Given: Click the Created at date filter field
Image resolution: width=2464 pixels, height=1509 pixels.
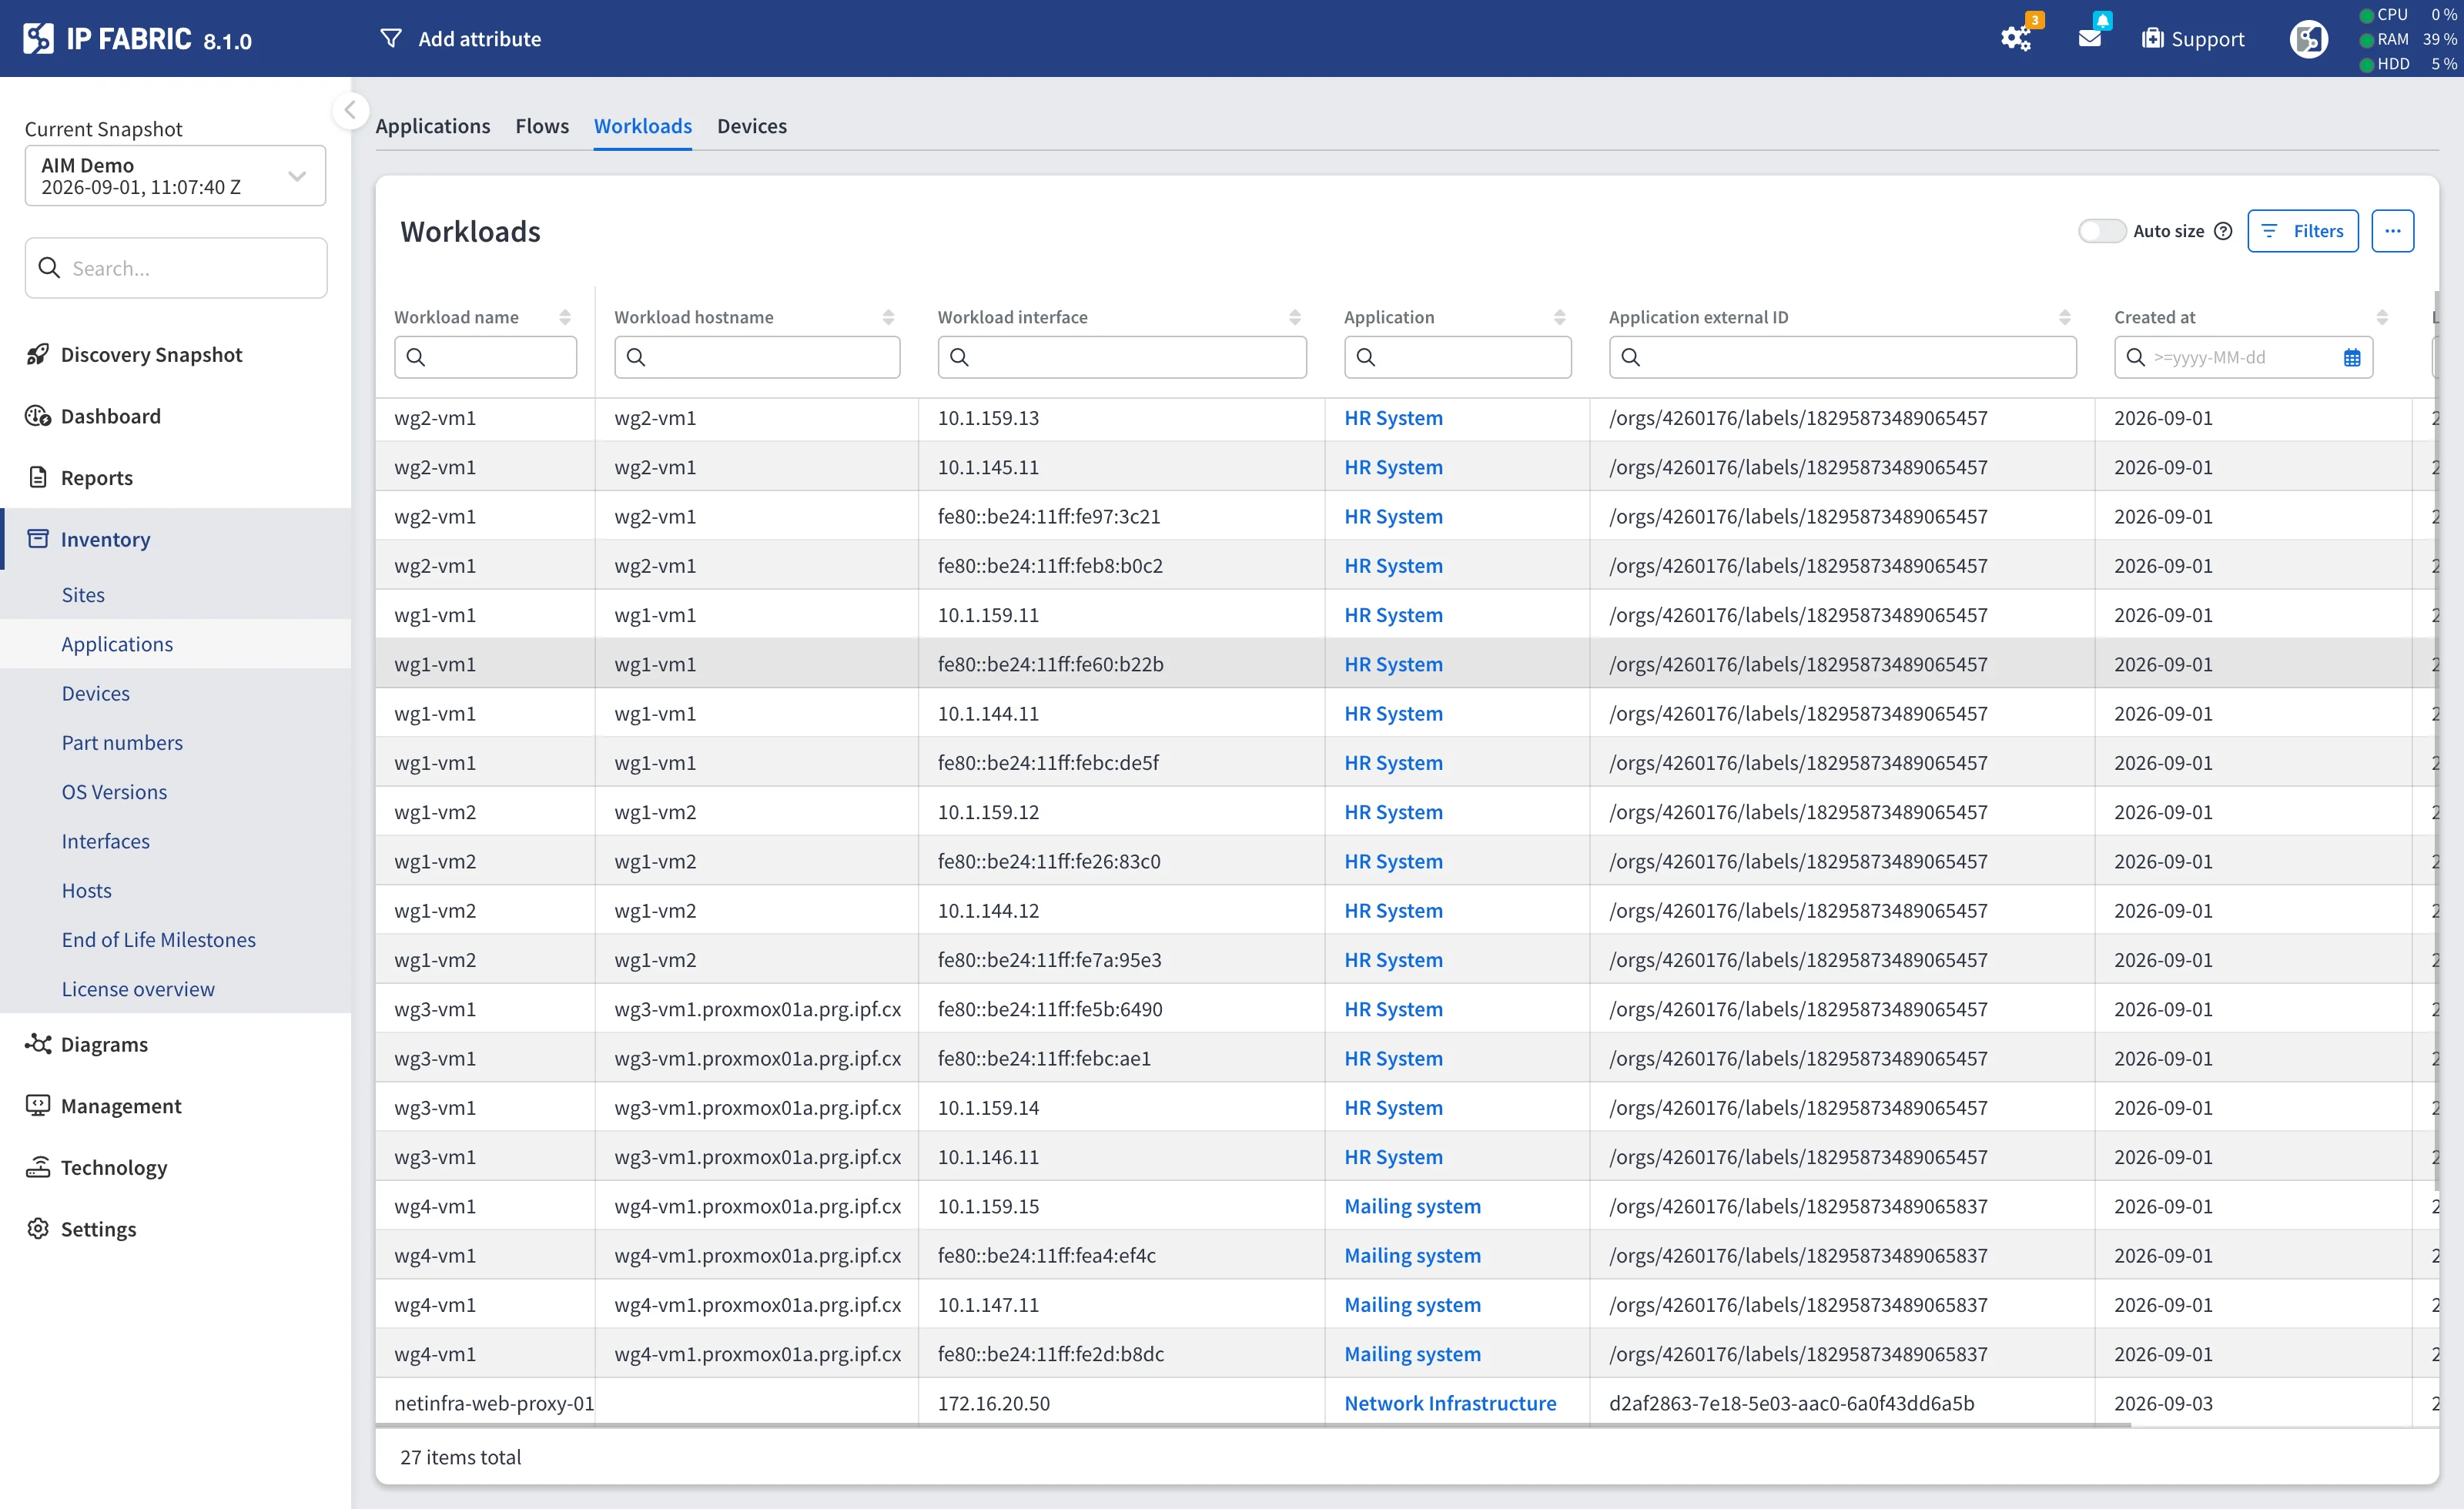Looking at the screenshot, I should [x=2243, y=357].
